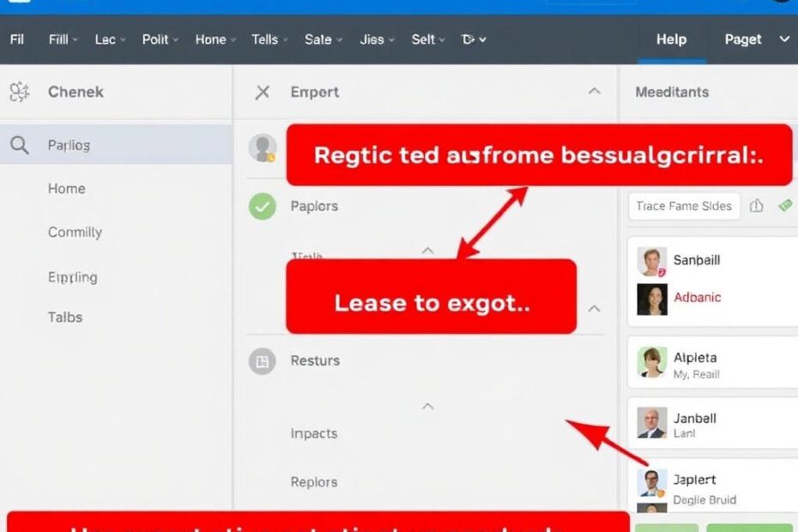Collapse the Expert section chevron
The image size is (798, 532).
tap(595, 89)
